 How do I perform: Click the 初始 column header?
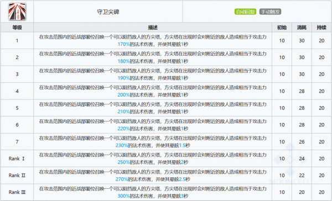click(282, 28)
